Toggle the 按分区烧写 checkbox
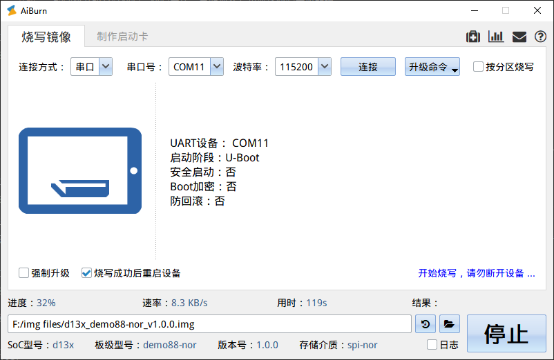 pyautogui.click(x=478, y=67)
